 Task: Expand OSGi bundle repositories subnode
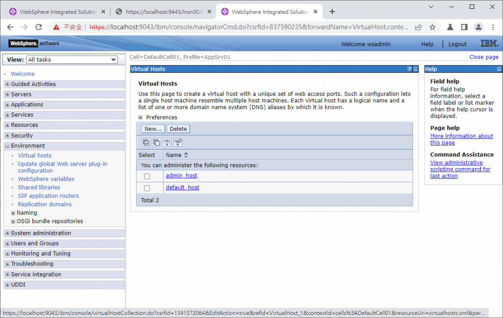coord(13,221)
